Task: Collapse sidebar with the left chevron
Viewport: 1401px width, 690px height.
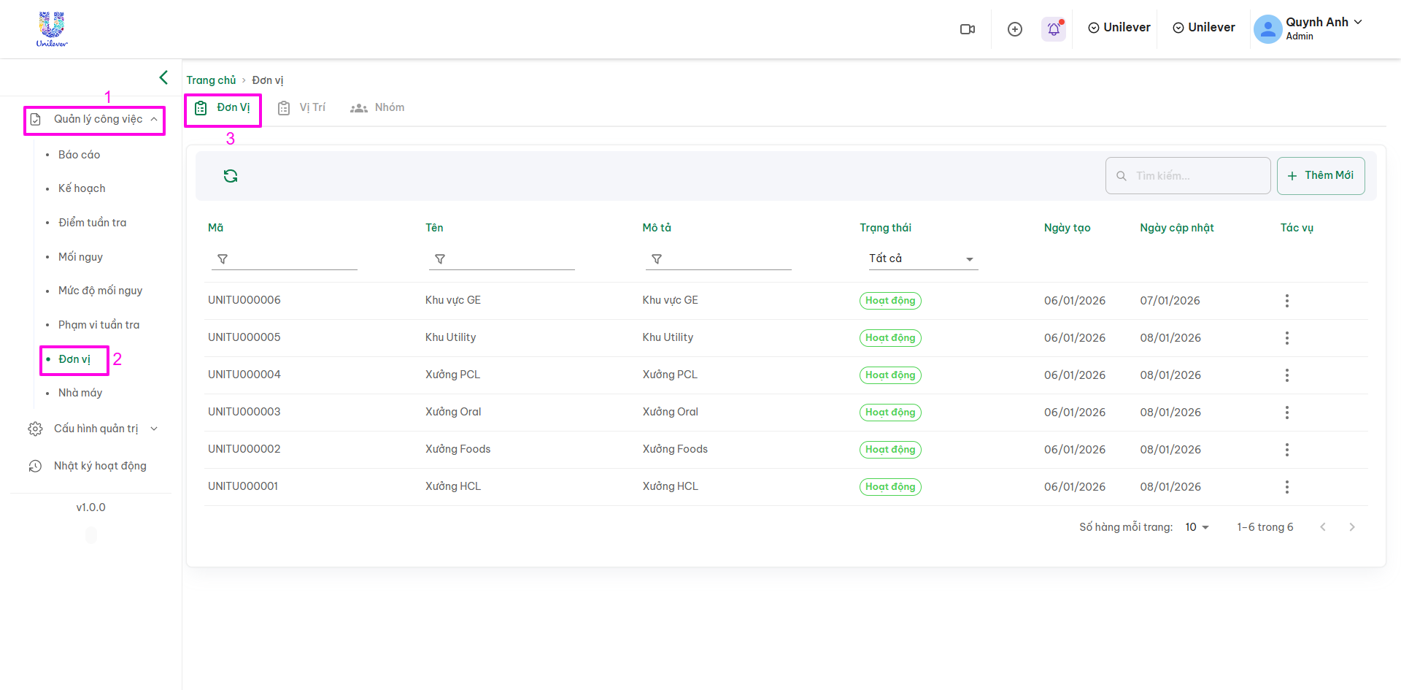Action: click(163, 77)
